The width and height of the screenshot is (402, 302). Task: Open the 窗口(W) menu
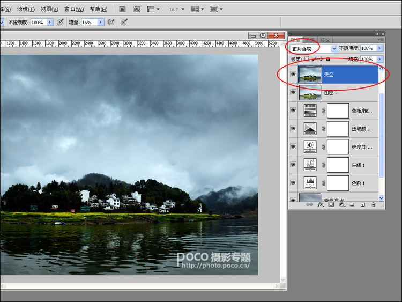74,9
